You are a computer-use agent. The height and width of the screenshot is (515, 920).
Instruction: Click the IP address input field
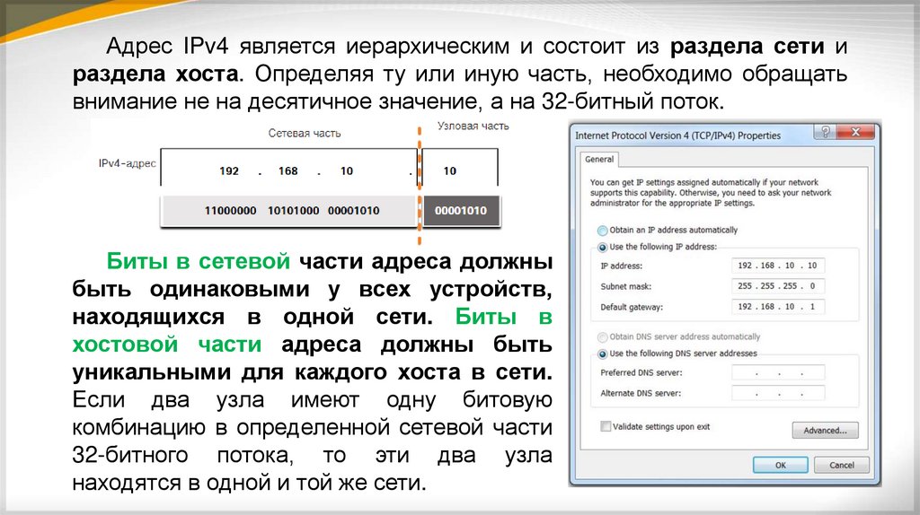778,266
